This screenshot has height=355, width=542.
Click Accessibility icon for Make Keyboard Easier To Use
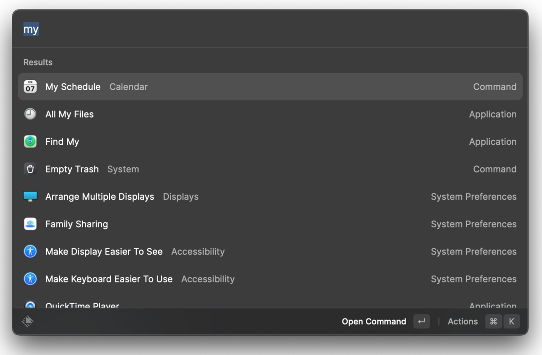30,279
